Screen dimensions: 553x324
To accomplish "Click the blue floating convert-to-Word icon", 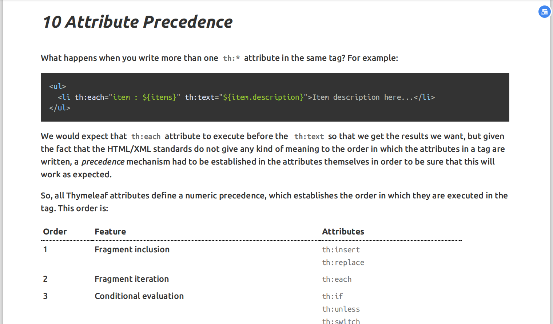I will [544, 12].
